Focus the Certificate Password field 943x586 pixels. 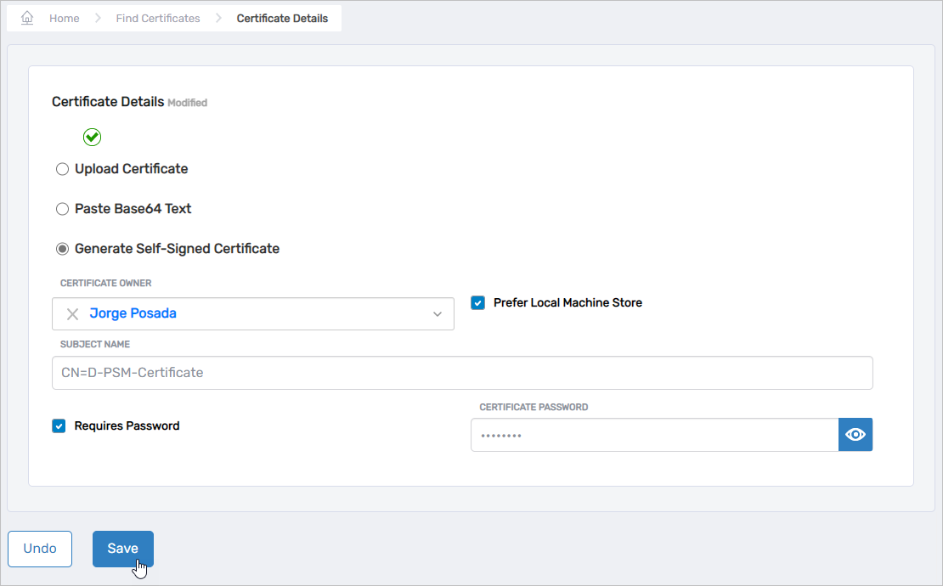click(x=654, y=435)
